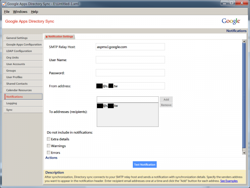The height and width of the screenshot is (188, 250).
Task: Click the vertical scrollbar thumb
Action: tap(244, 96)
